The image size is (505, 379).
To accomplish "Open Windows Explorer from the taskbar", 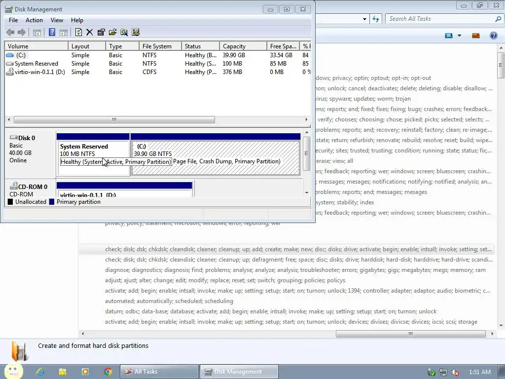I will (x=63, y=372).
